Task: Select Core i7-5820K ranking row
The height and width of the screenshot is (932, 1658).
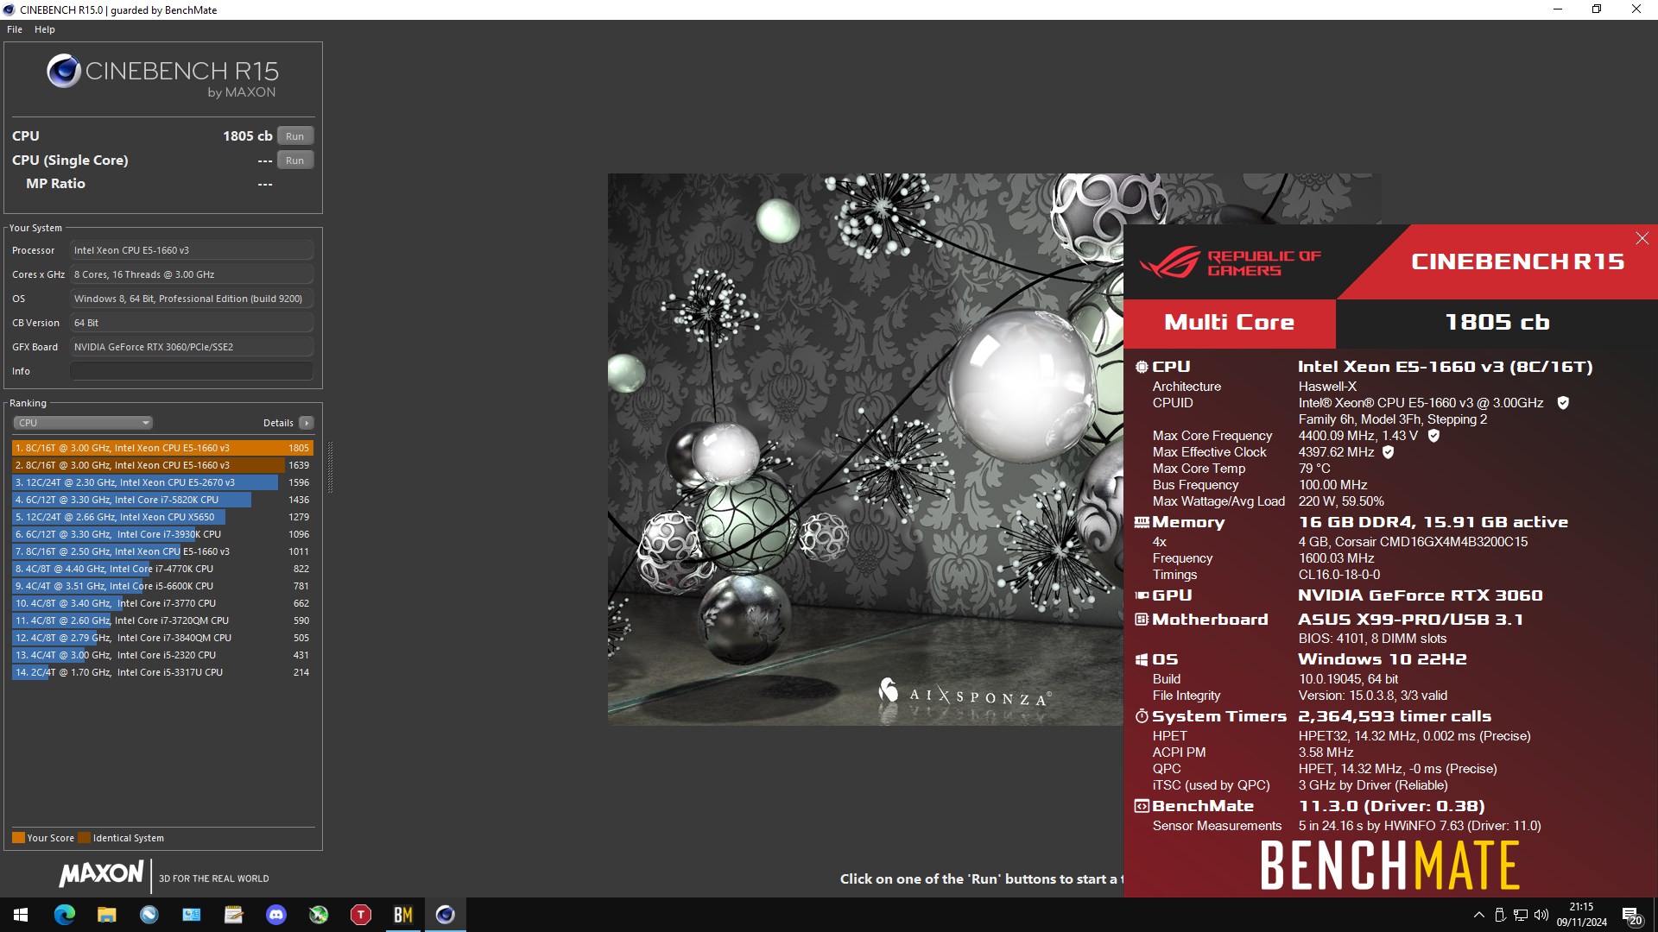Action: pyautogui.click(x=162, y=500)
